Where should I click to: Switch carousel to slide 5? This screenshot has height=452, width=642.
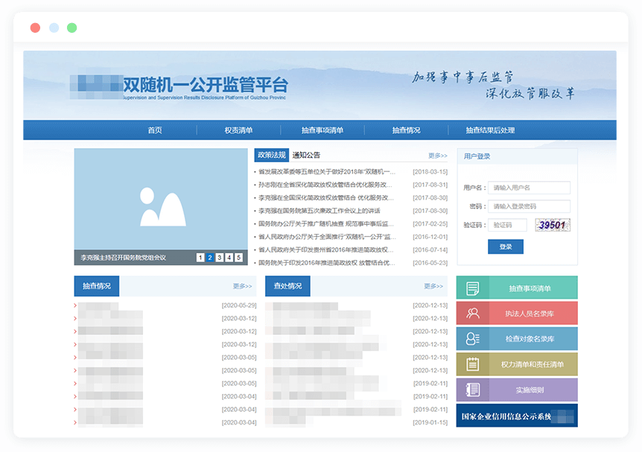tap(238, 258)
